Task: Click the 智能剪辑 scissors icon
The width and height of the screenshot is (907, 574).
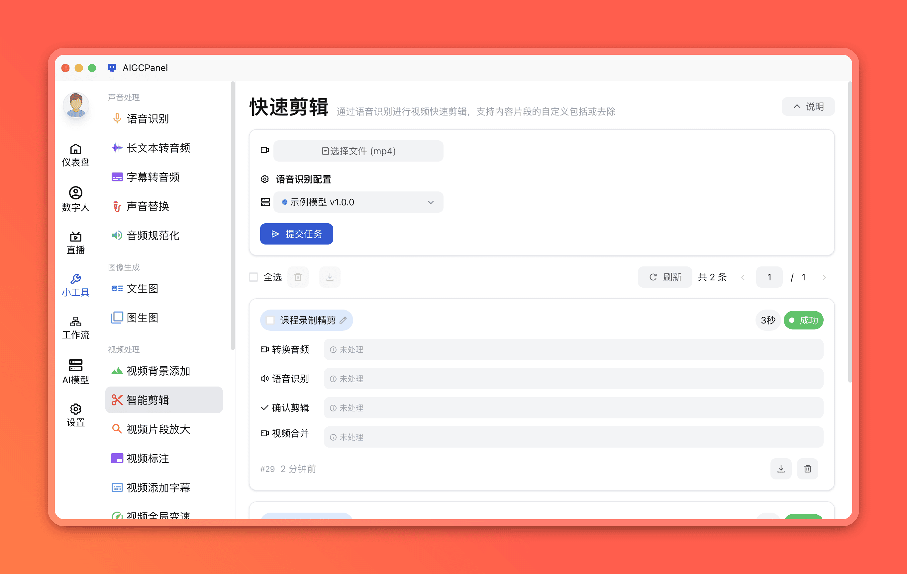Action: coord(117,400)
